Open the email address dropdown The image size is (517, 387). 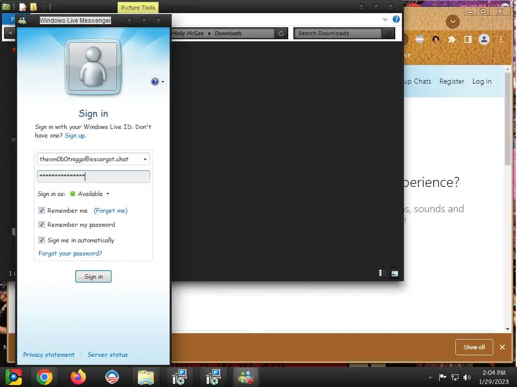[145, 159]
